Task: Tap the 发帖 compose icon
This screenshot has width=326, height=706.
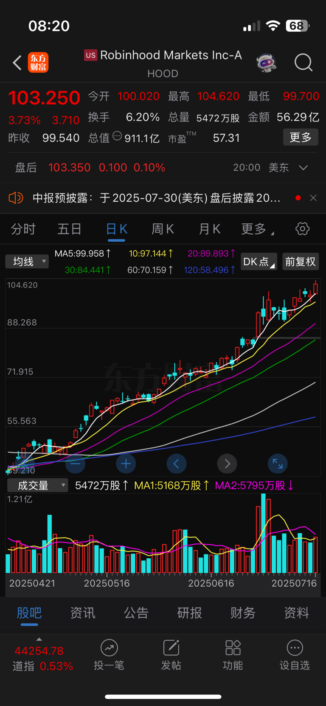Action: (x=171, y=648)
